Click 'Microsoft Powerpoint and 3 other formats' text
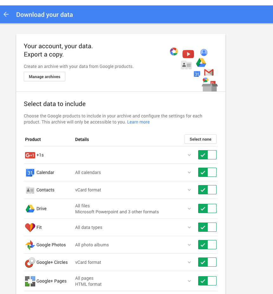 [x=117, y=212]
